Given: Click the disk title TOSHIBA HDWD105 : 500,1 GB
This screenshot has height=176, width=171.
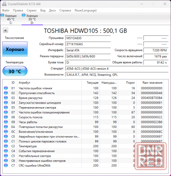Looking at the screenshot, I should 85,31.
